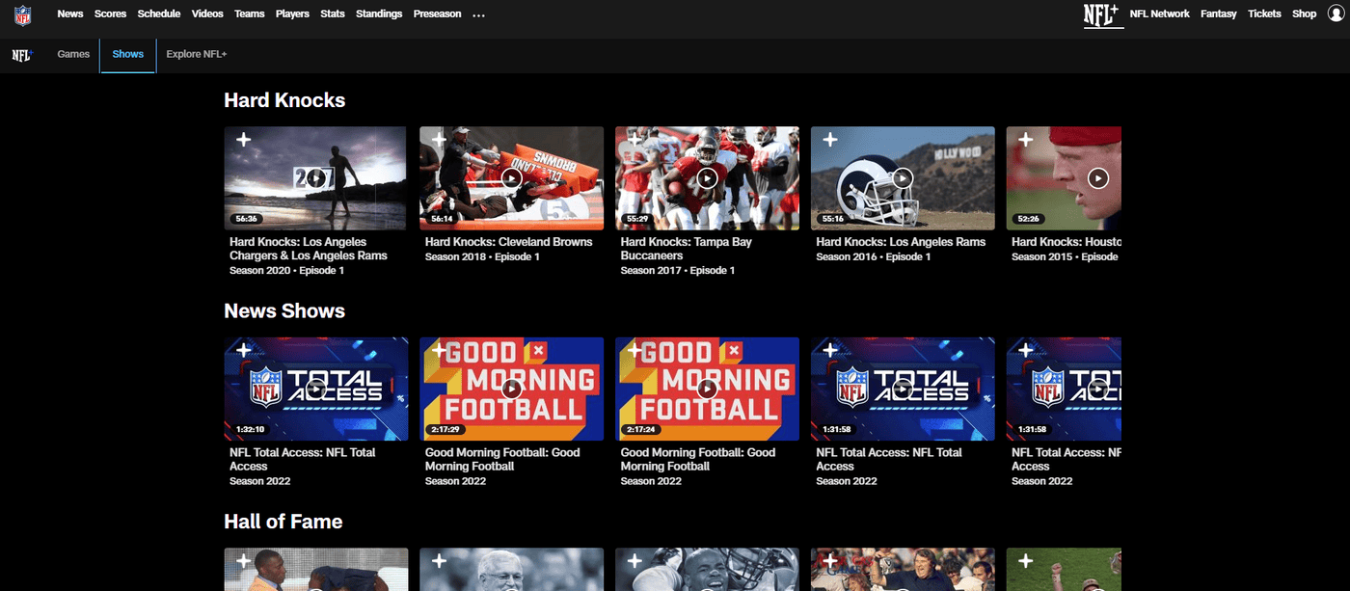Play the NFL Total Access Season 2022 video
Image resolution: width=1350 pixels, height=591 pixels.
315,389
